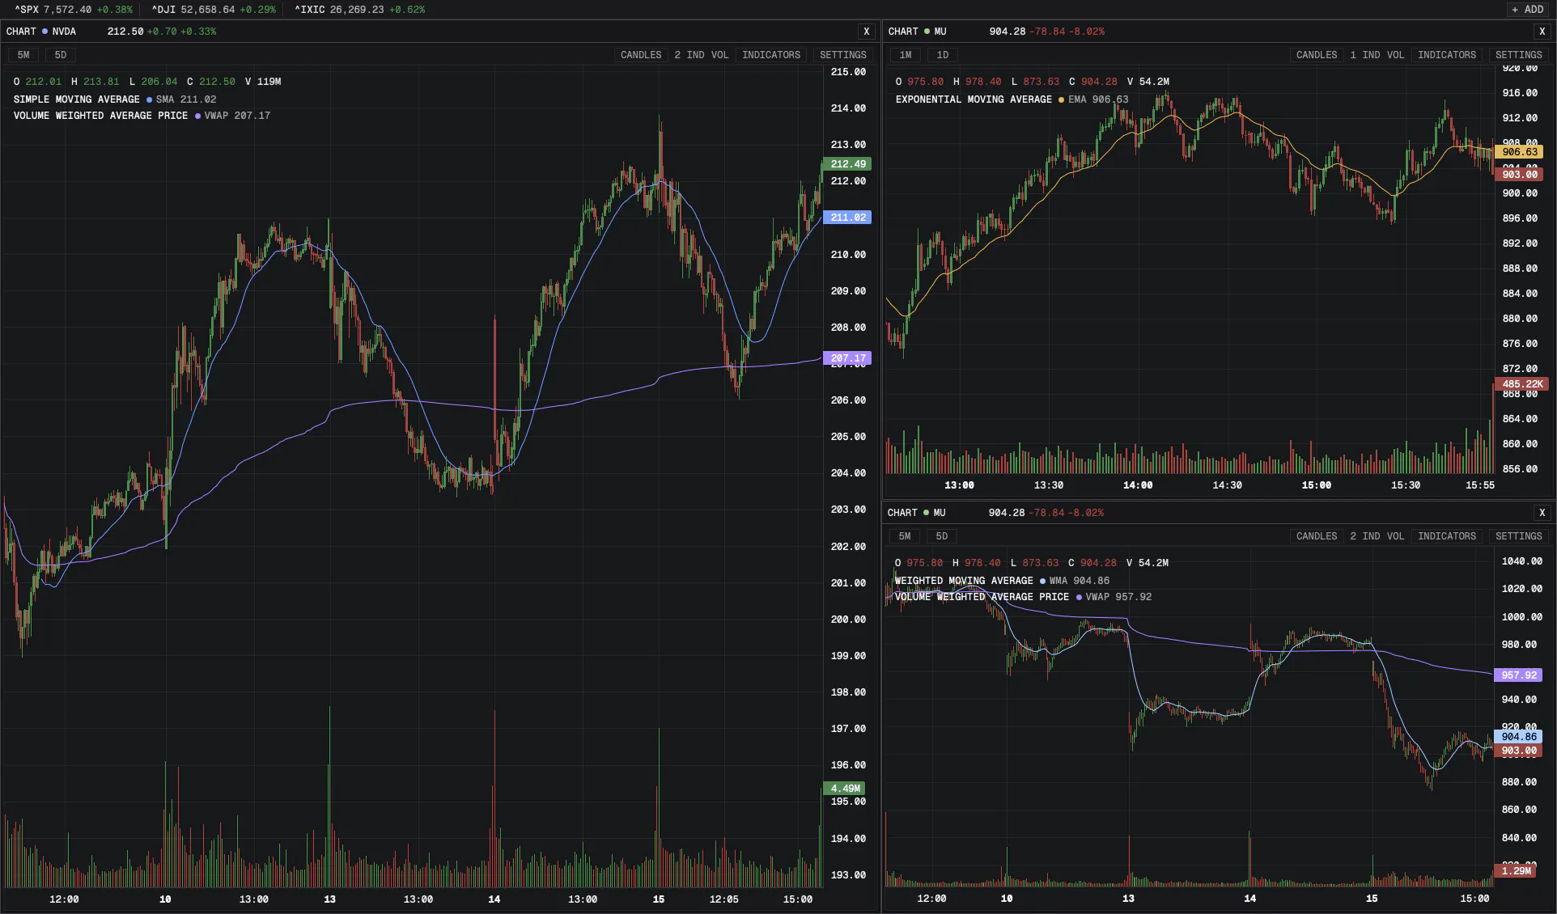Image resolution: width=1557 pixels, height=914 pixels.
Task: Click 211.02 SMA tag on NVDA axis
Action: pyautogui.click(x=847, y=218)
